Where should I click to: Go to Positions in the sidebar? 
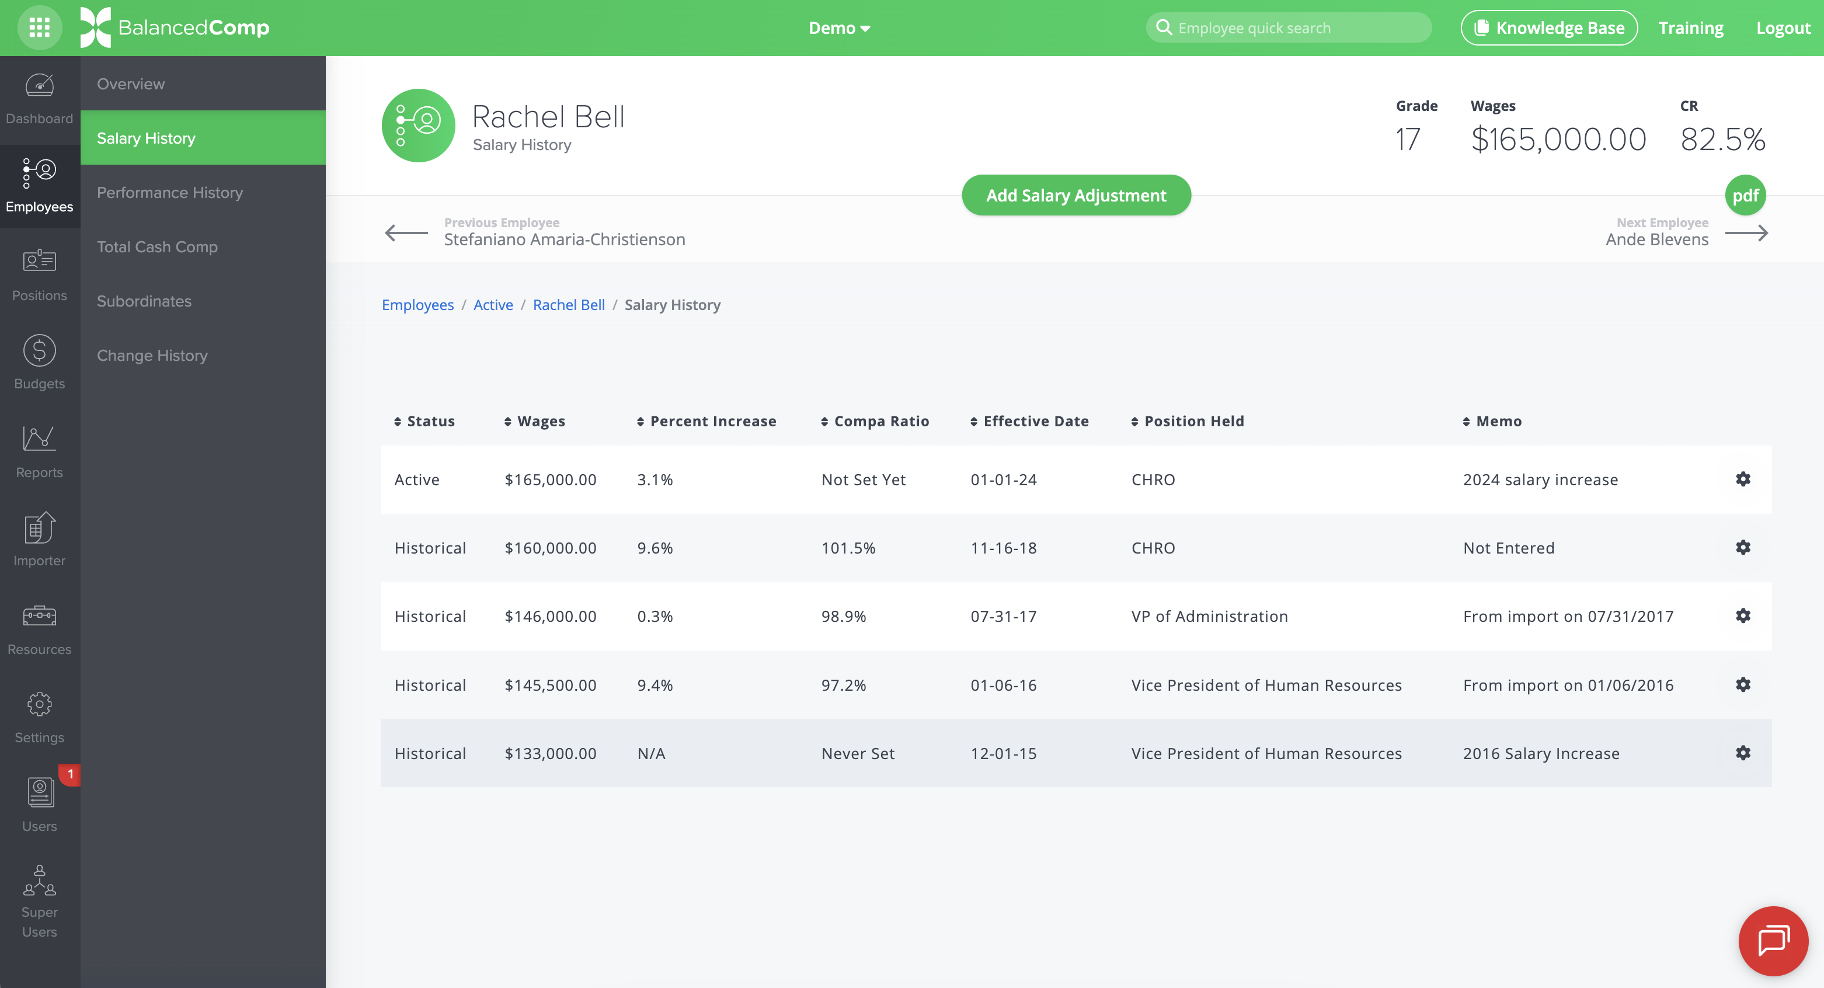(x=40, y=274)
